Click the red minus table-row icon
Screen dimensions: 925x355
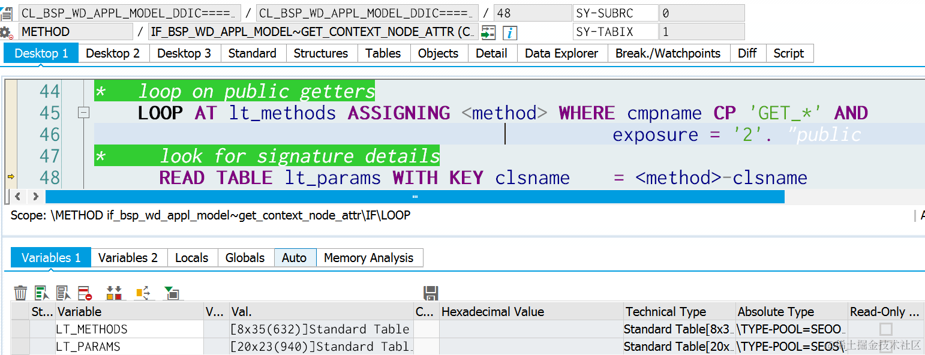pos(85,293)
